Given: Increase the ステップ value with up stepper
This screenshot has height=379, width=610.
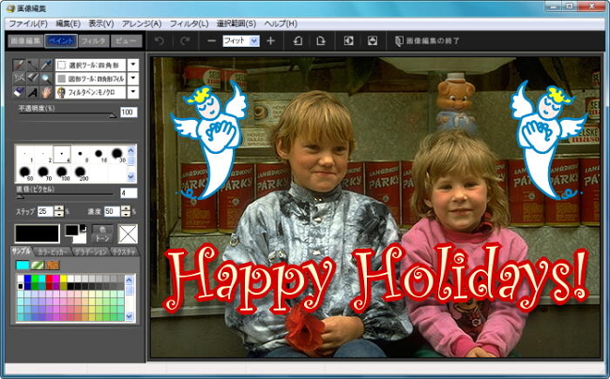Looking at the screenshot, I should pos(59,208).
